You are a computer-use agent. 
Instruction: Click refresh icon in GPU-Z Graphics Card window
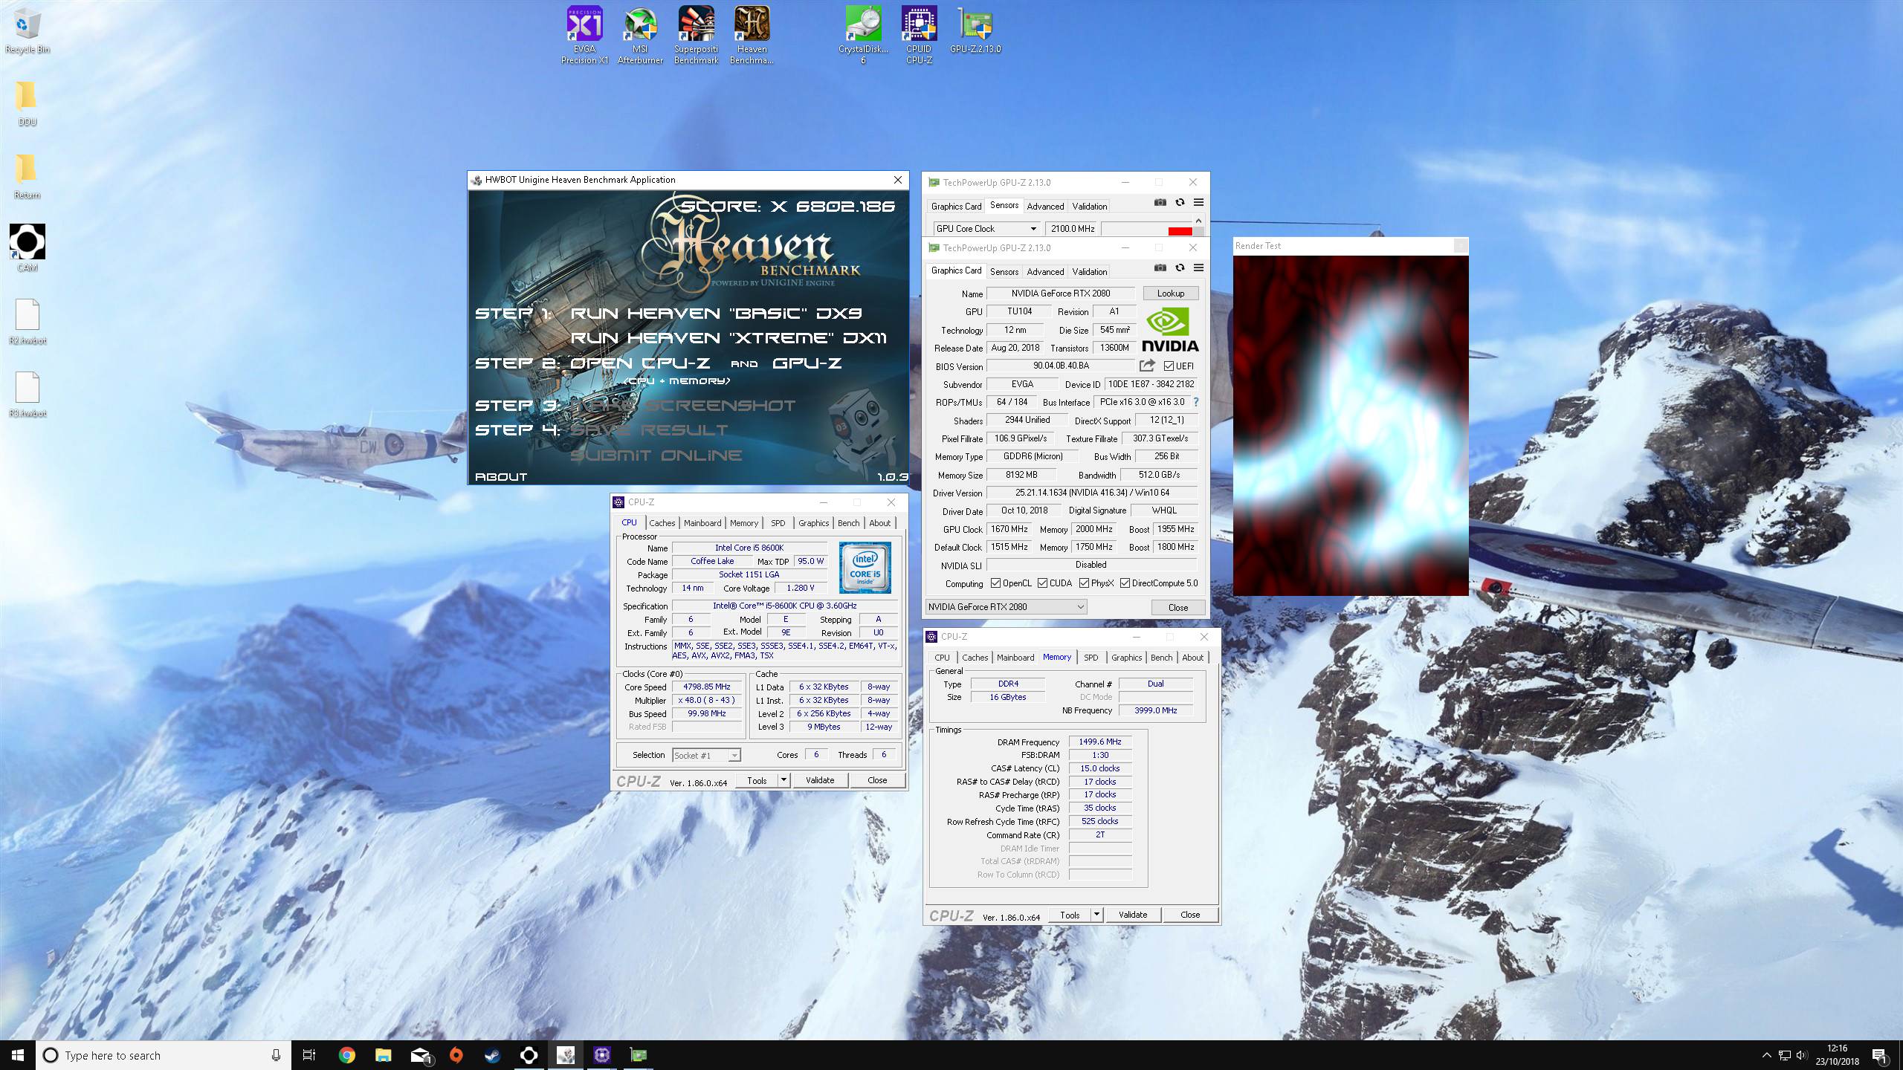coord(1180,268)
